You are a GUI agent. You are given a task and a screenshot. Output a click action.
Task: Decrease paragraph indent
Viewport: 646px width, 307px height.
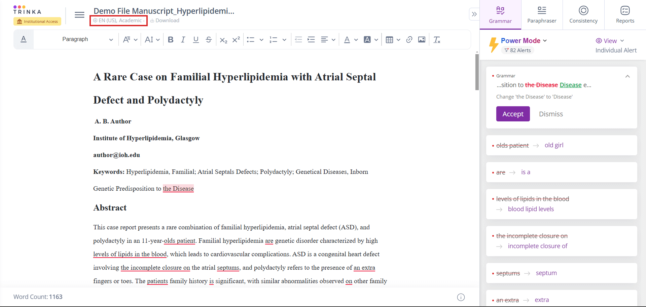298,40
